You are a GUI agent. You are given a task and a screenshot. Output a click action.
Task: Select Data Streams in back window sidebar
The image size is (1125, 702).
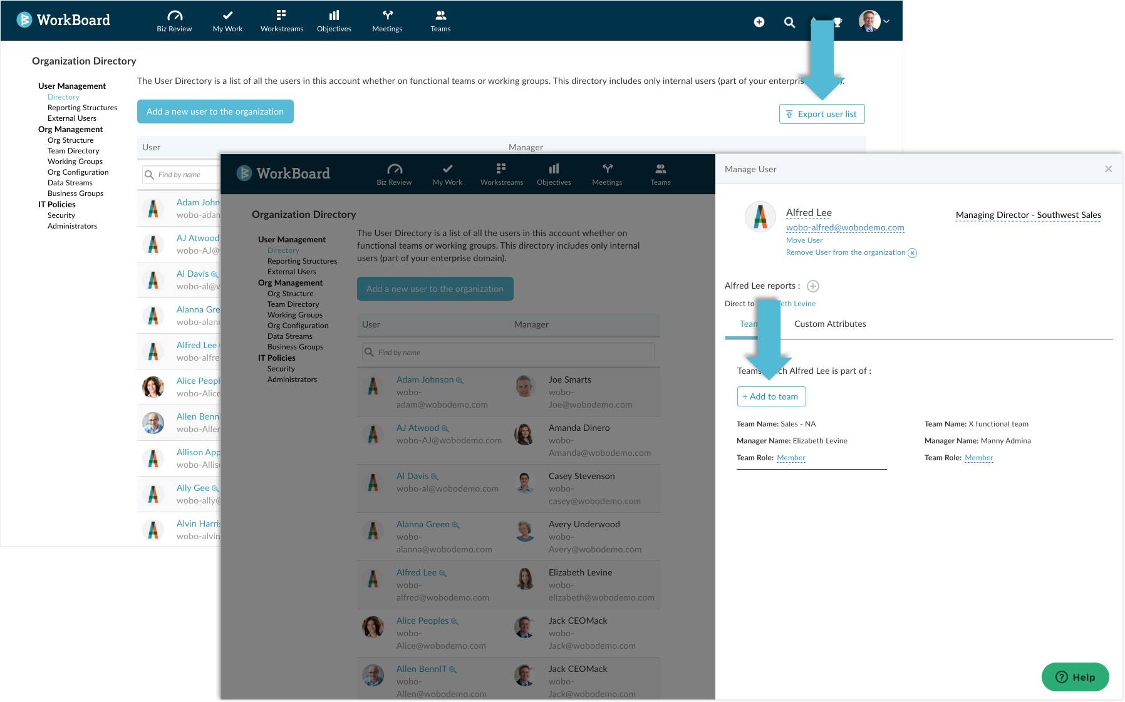click(70, 183)
